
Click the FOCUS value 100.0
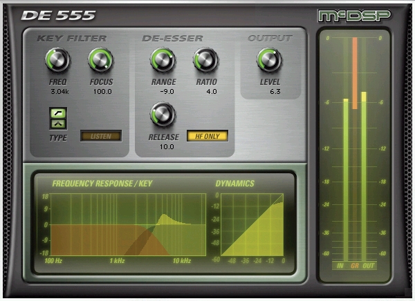point(102,92)
